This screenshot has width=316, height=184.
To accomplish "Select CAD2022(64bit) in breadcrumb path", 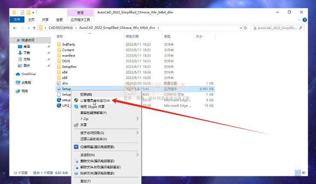I will pos(61,28).
